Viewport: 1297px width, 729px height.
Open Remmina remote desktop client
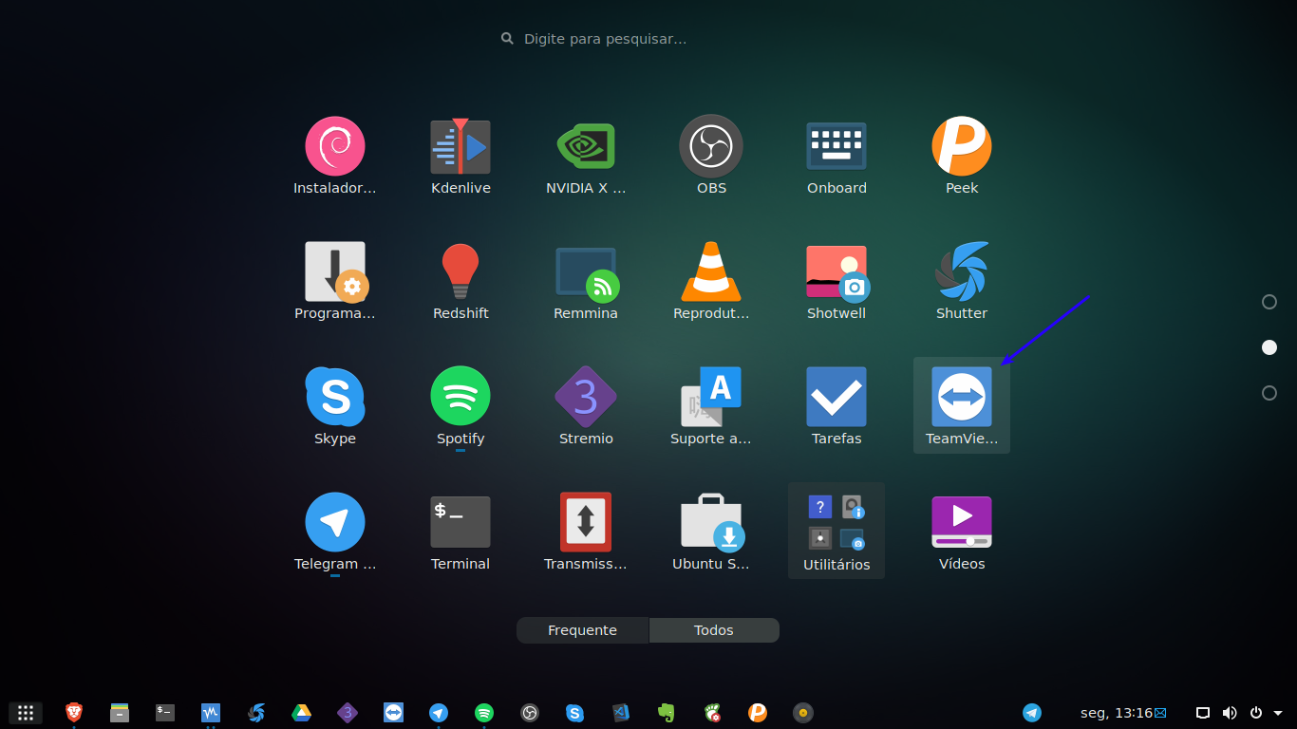pyautogui.click(x=586, y=282)
